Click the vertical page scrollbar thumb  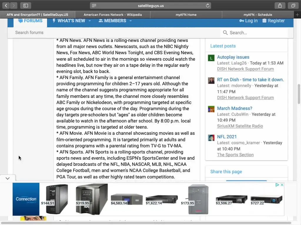click(299, 94)
